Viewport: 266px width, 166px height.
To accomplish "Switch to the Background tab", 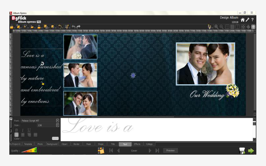I will click(52, 144).
